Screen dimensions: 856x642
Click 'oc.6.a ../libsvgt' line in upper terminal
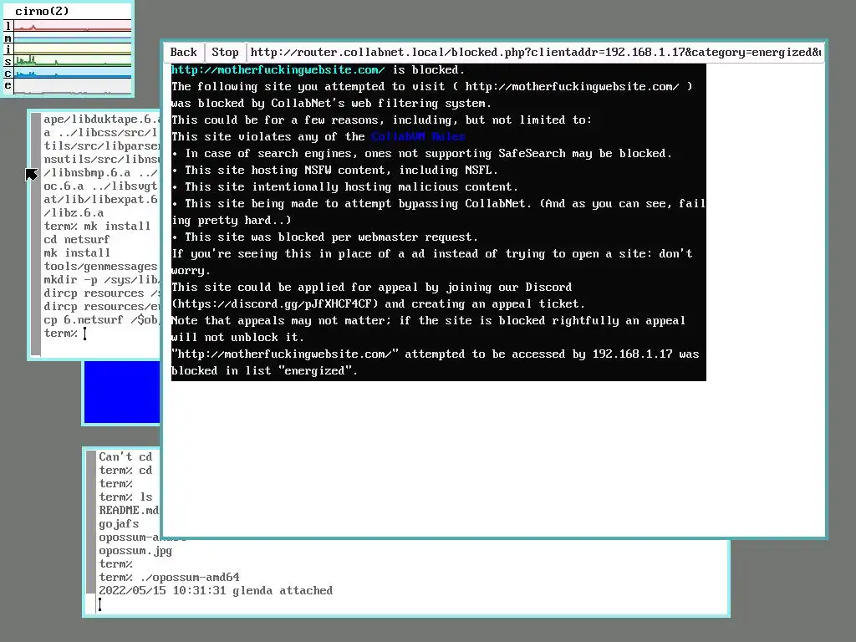100,186
